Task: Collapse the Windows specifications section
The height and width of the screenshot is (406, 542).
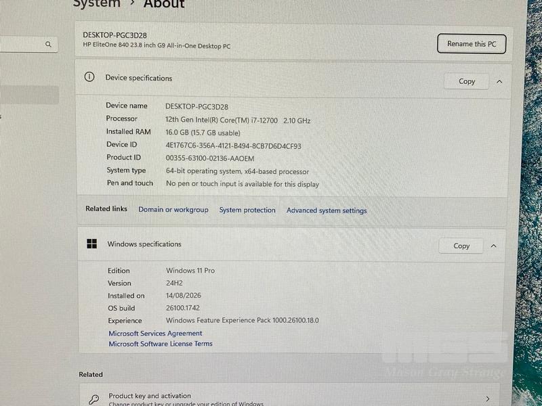Action: 494,246
